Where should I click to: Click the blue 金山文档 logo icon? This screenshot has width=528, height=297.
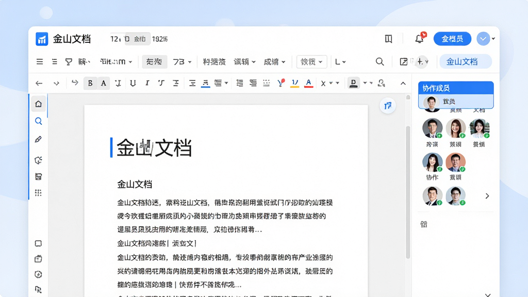[42, 39]
